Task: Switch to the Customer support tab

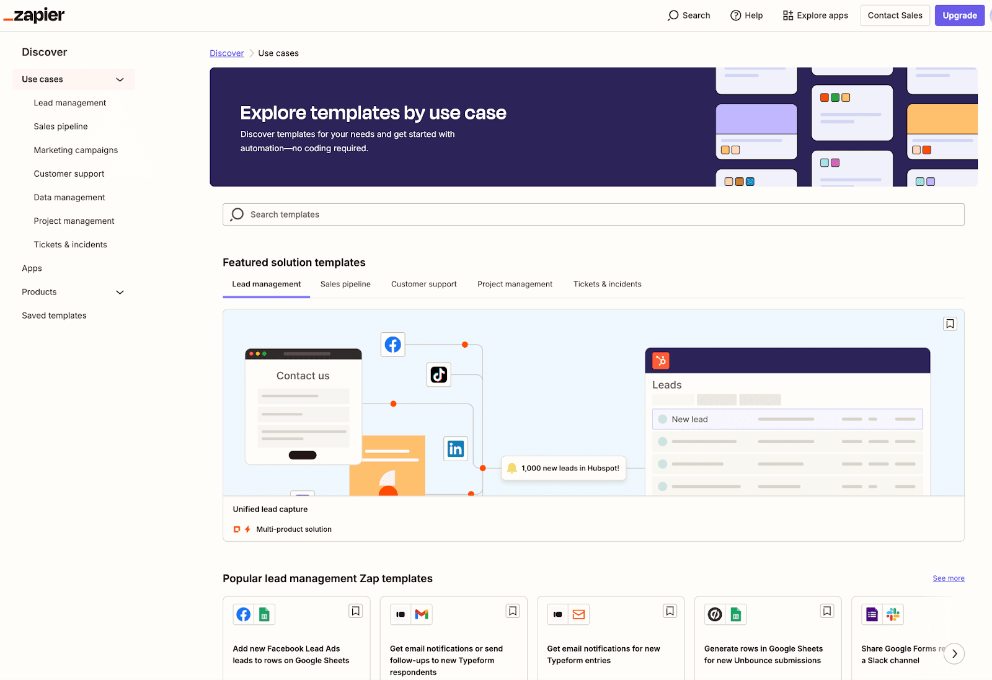Action: (424, 285)
